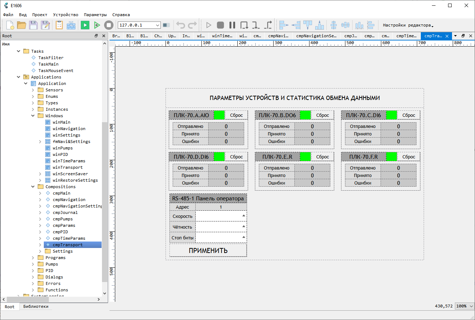Open the Устройство menu
The image size is (475, 320).
(x=65, y=15)
